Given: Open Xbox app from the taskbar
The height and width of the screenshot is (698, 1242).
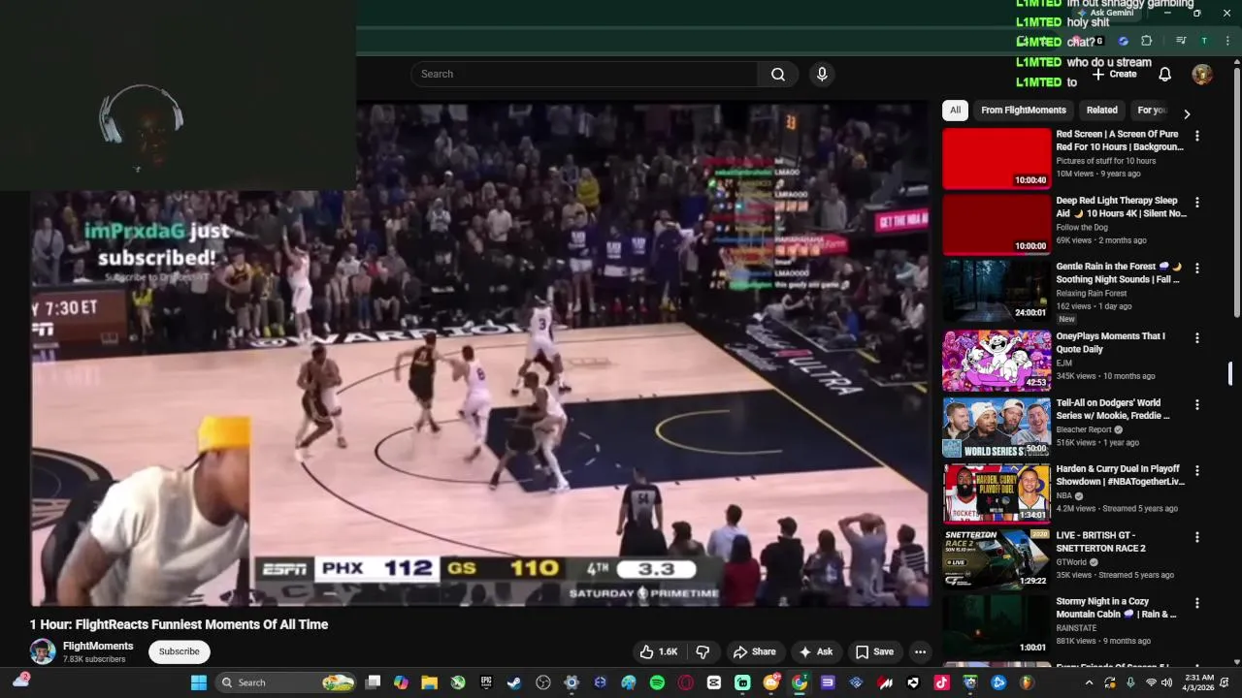Looking at the screenshot, I should 458,682.
